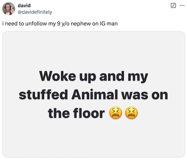Click the second weary face emoji

click(131, 114)
